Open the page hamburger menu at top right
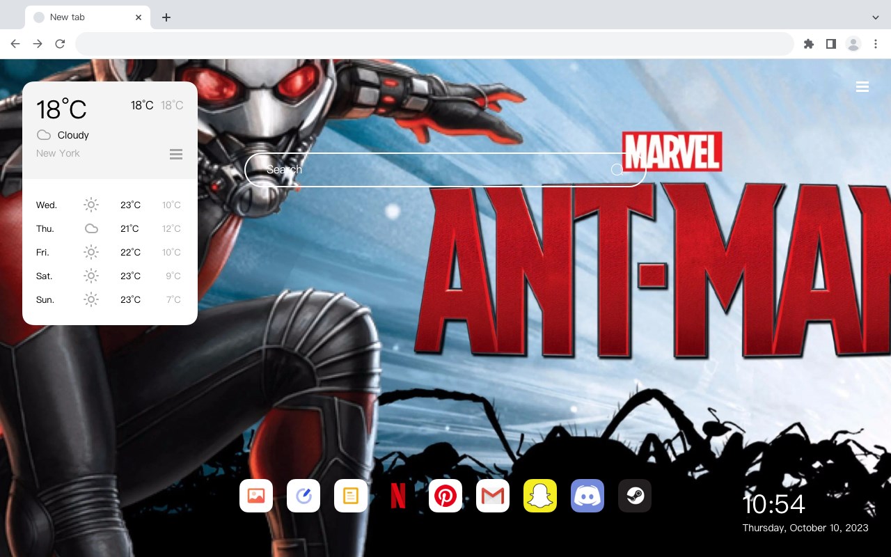 point(862,87)
